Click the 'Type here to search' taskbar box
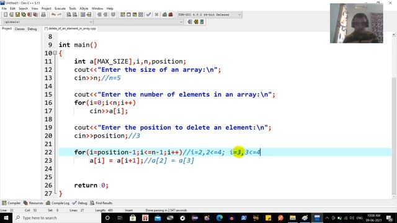Screen dimensions: 397x223 (56, 217)
